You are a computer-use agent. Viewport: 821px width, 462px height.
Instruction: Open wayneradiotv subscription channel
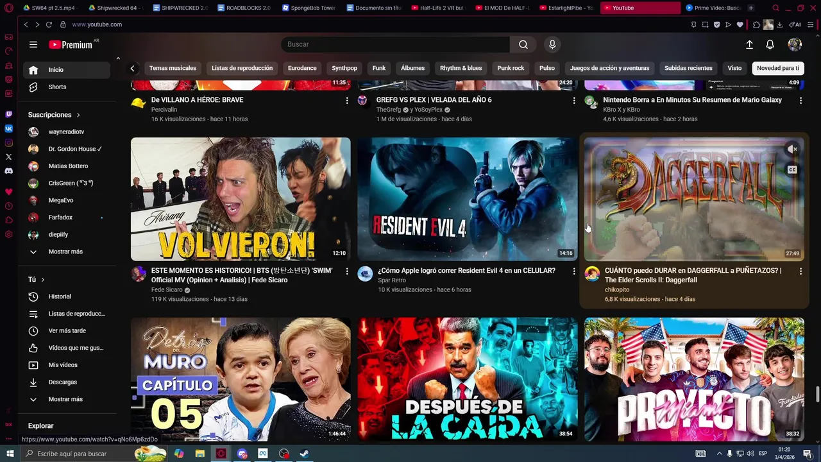tap(67, 132)
